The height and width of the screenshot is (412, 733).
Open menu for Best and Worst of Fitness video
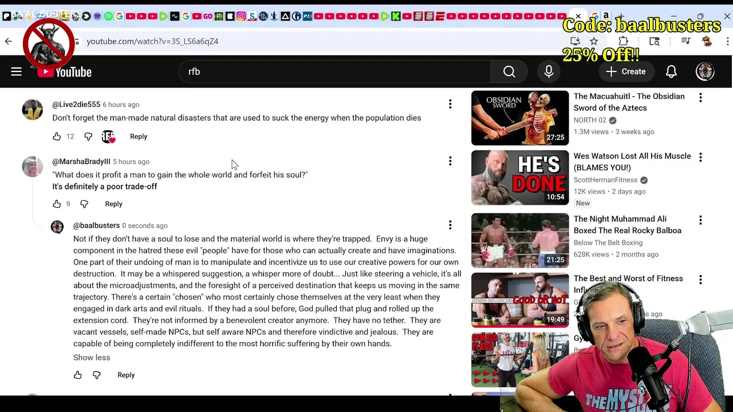click(700, 280)
